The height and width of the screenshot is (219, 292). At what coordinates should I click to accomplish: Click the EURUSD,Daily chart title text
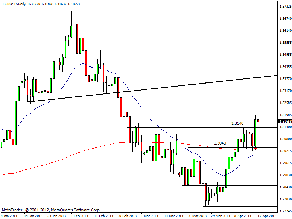click(x=14, y=3)
